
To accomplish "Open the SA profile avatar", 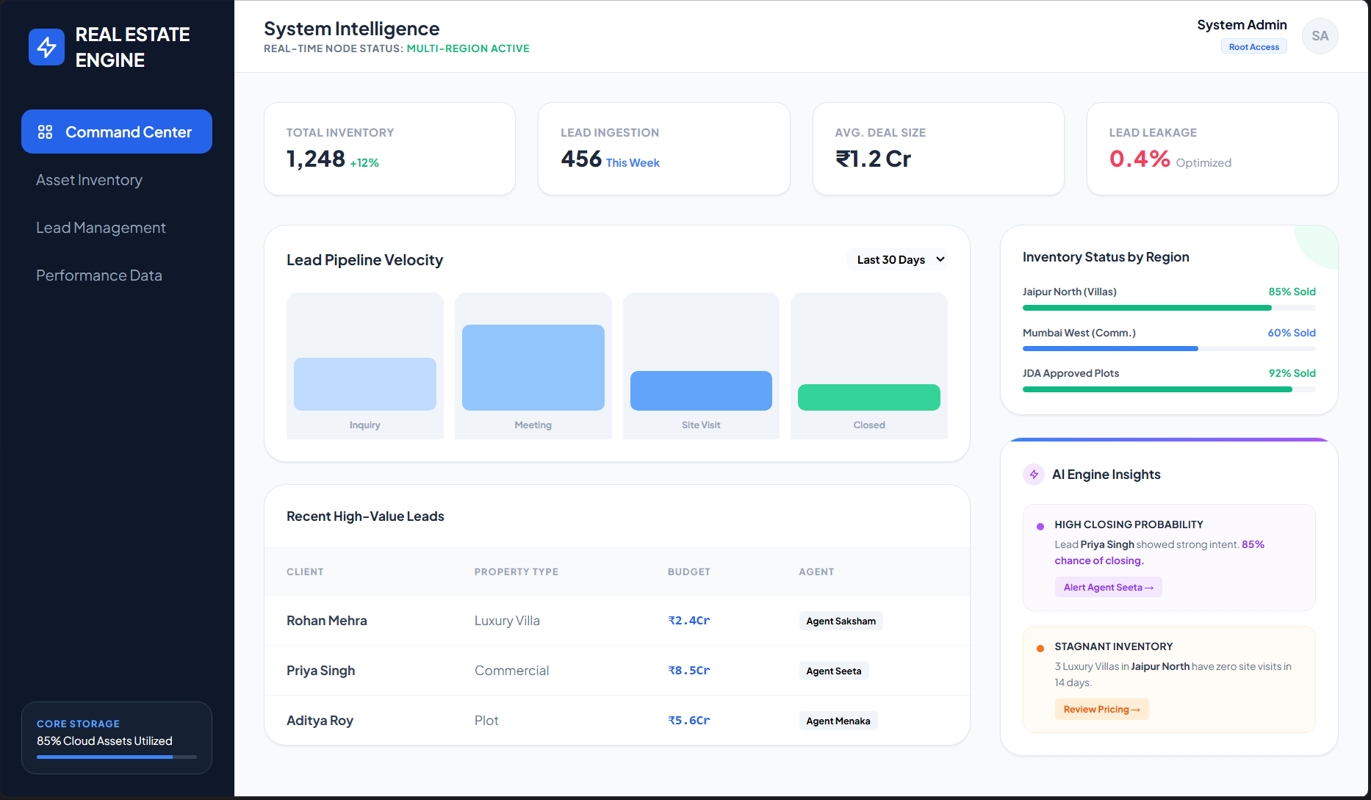I will coord(1320,35).
